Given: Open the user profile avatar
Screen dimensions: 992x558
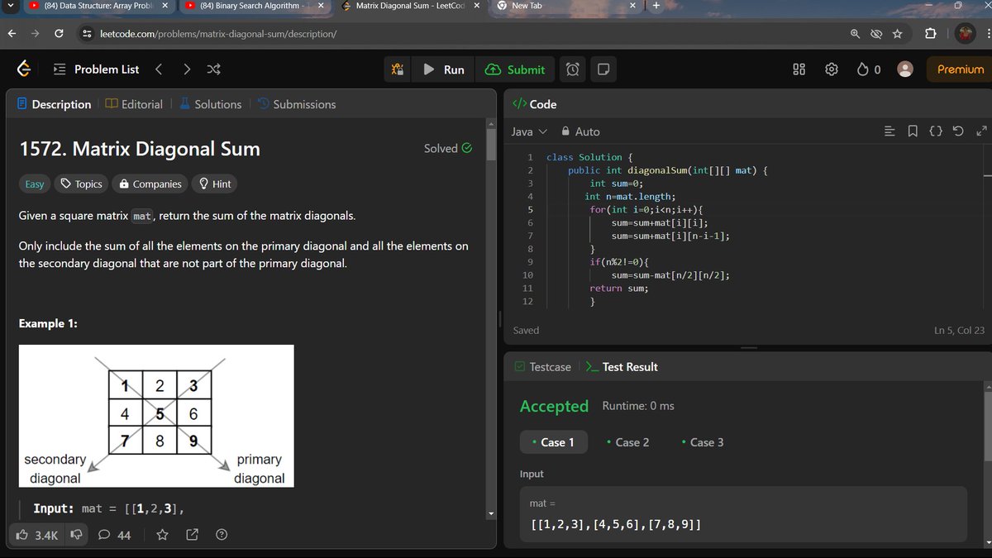Looking at the screenshot, I should pyautogui.click(x=905, y=69).
